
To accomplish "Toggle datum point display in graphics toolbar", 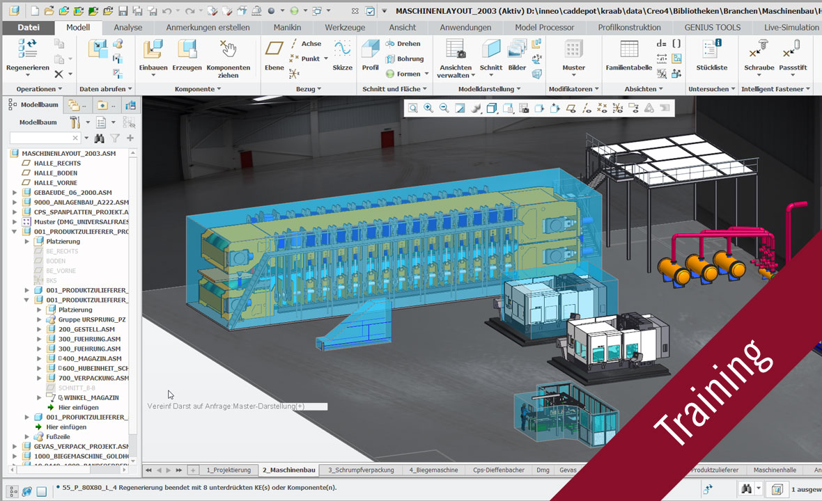I will (x=603, y=108).
